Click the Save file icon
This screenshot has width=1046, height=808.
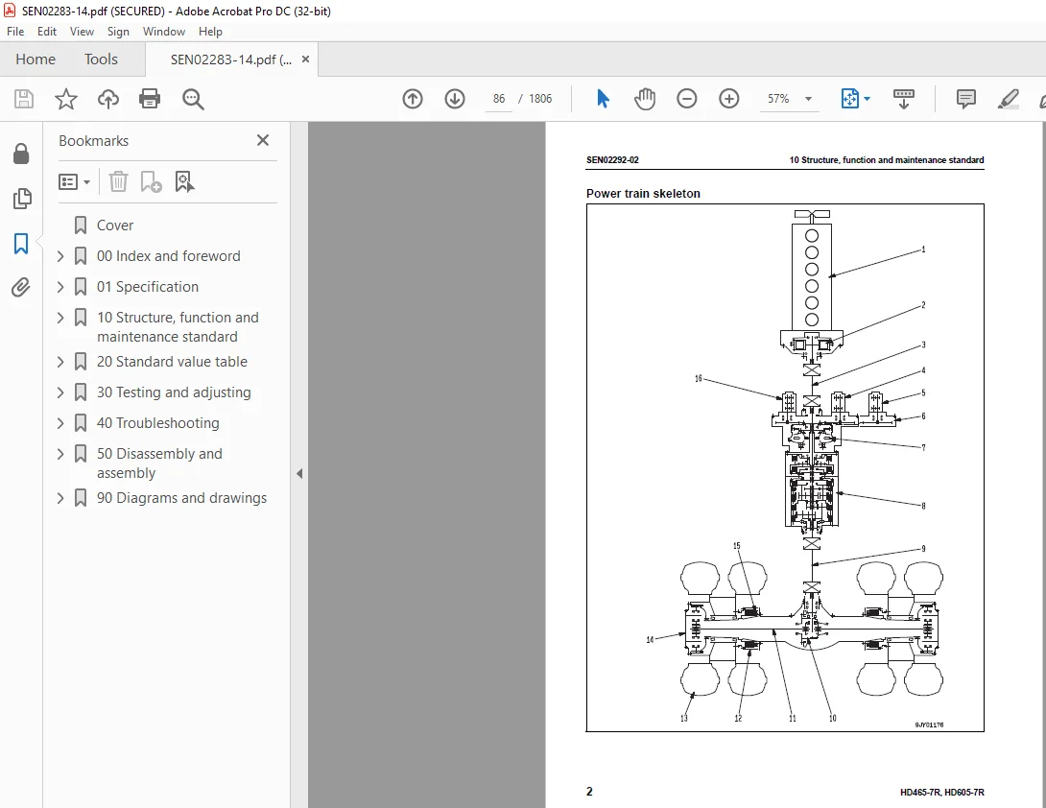click(x=24, y=99)
